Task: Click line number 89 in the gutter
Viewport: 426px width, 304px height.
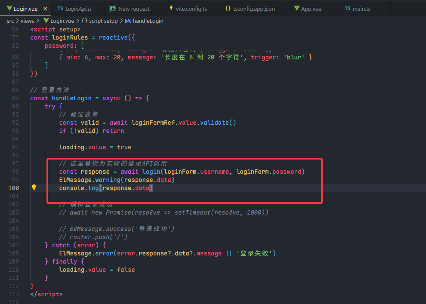Action: [x=15, y=98]
